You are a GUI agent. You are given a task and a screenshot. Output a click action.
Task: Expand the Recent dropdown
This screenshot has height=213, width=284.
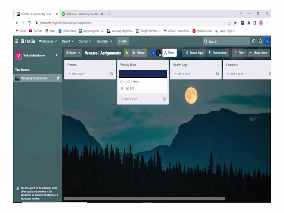coord(68,41)
